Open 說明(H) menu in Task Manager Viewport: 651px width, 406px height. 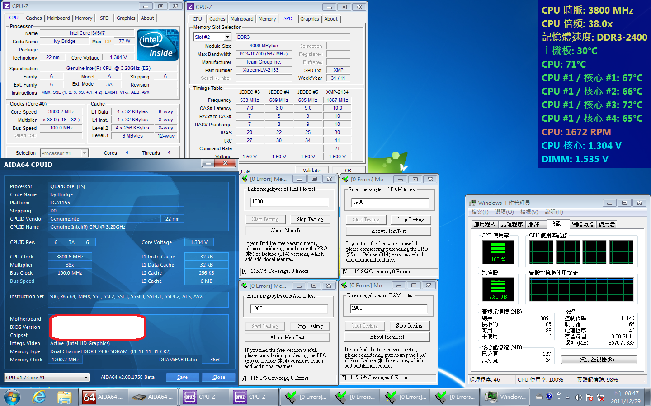(554, 212)
